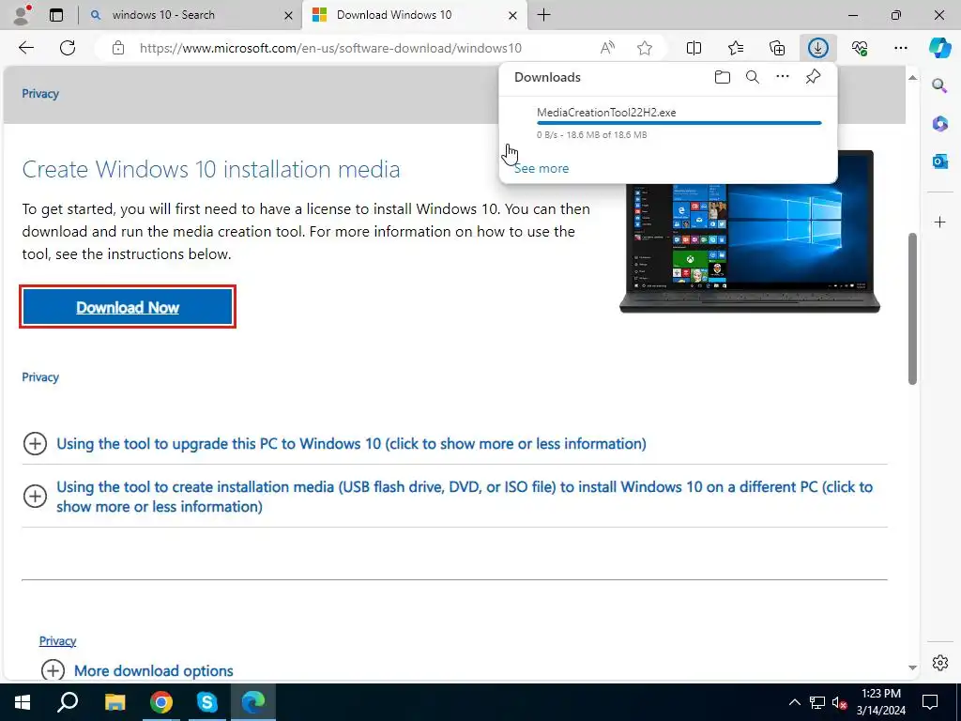
Task: Click the address bar URL
Action: pyautogui.click(x=330, y=48)
